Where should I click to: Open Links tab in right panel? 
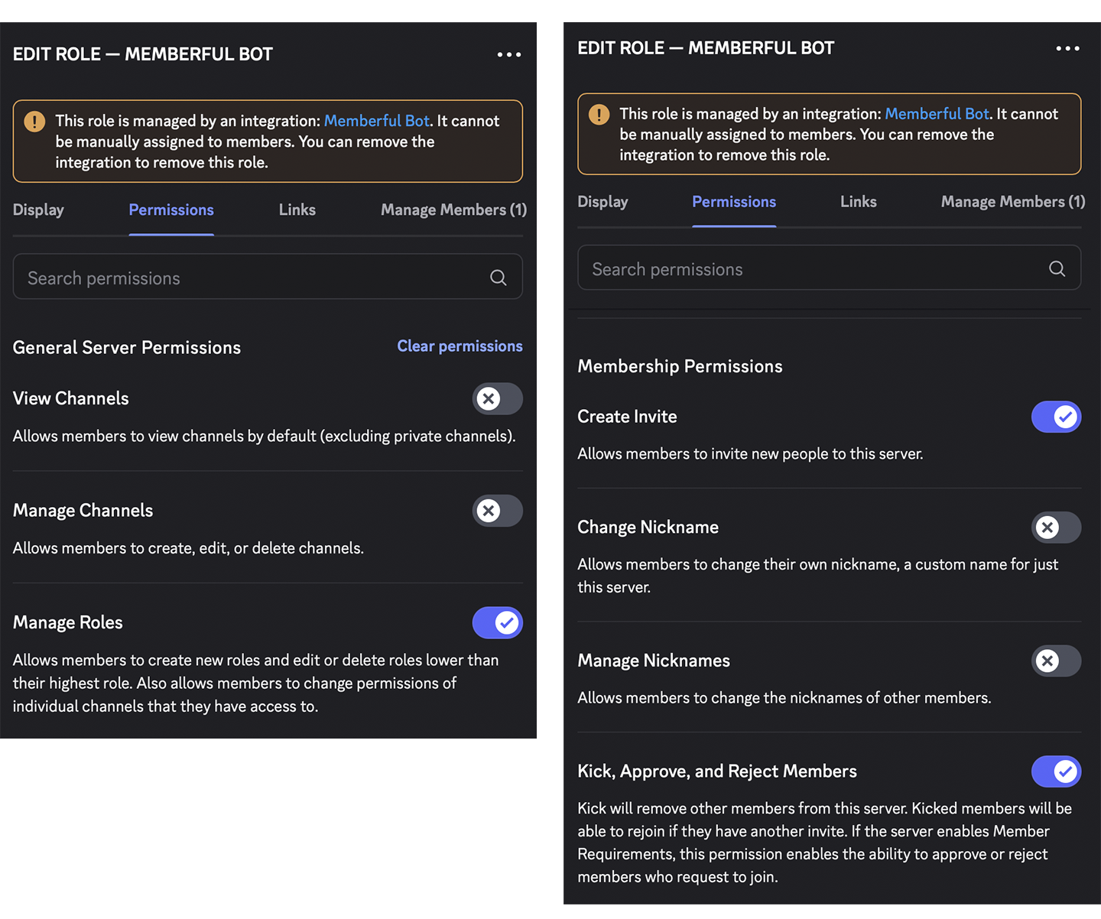click(859, 202)
